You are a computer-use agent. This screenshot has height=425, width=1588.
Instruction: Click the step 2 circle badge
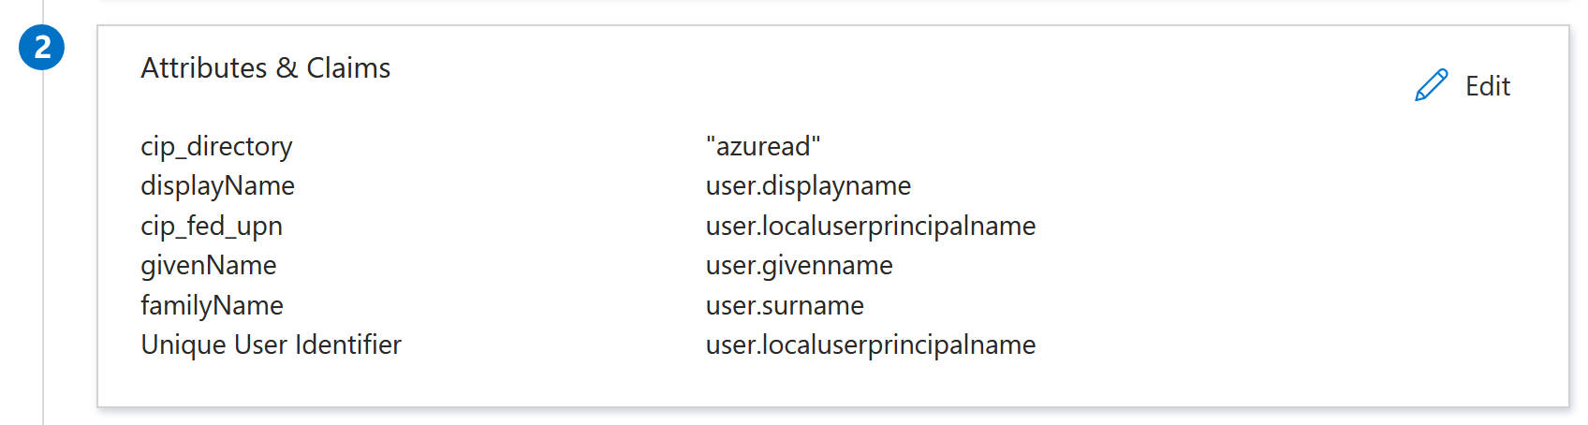coord(42,47)
